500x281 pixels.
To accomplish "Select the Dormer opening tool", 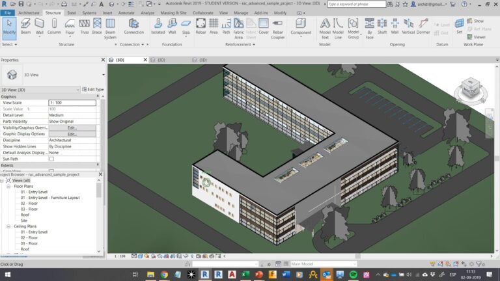I will coord(423,27).
